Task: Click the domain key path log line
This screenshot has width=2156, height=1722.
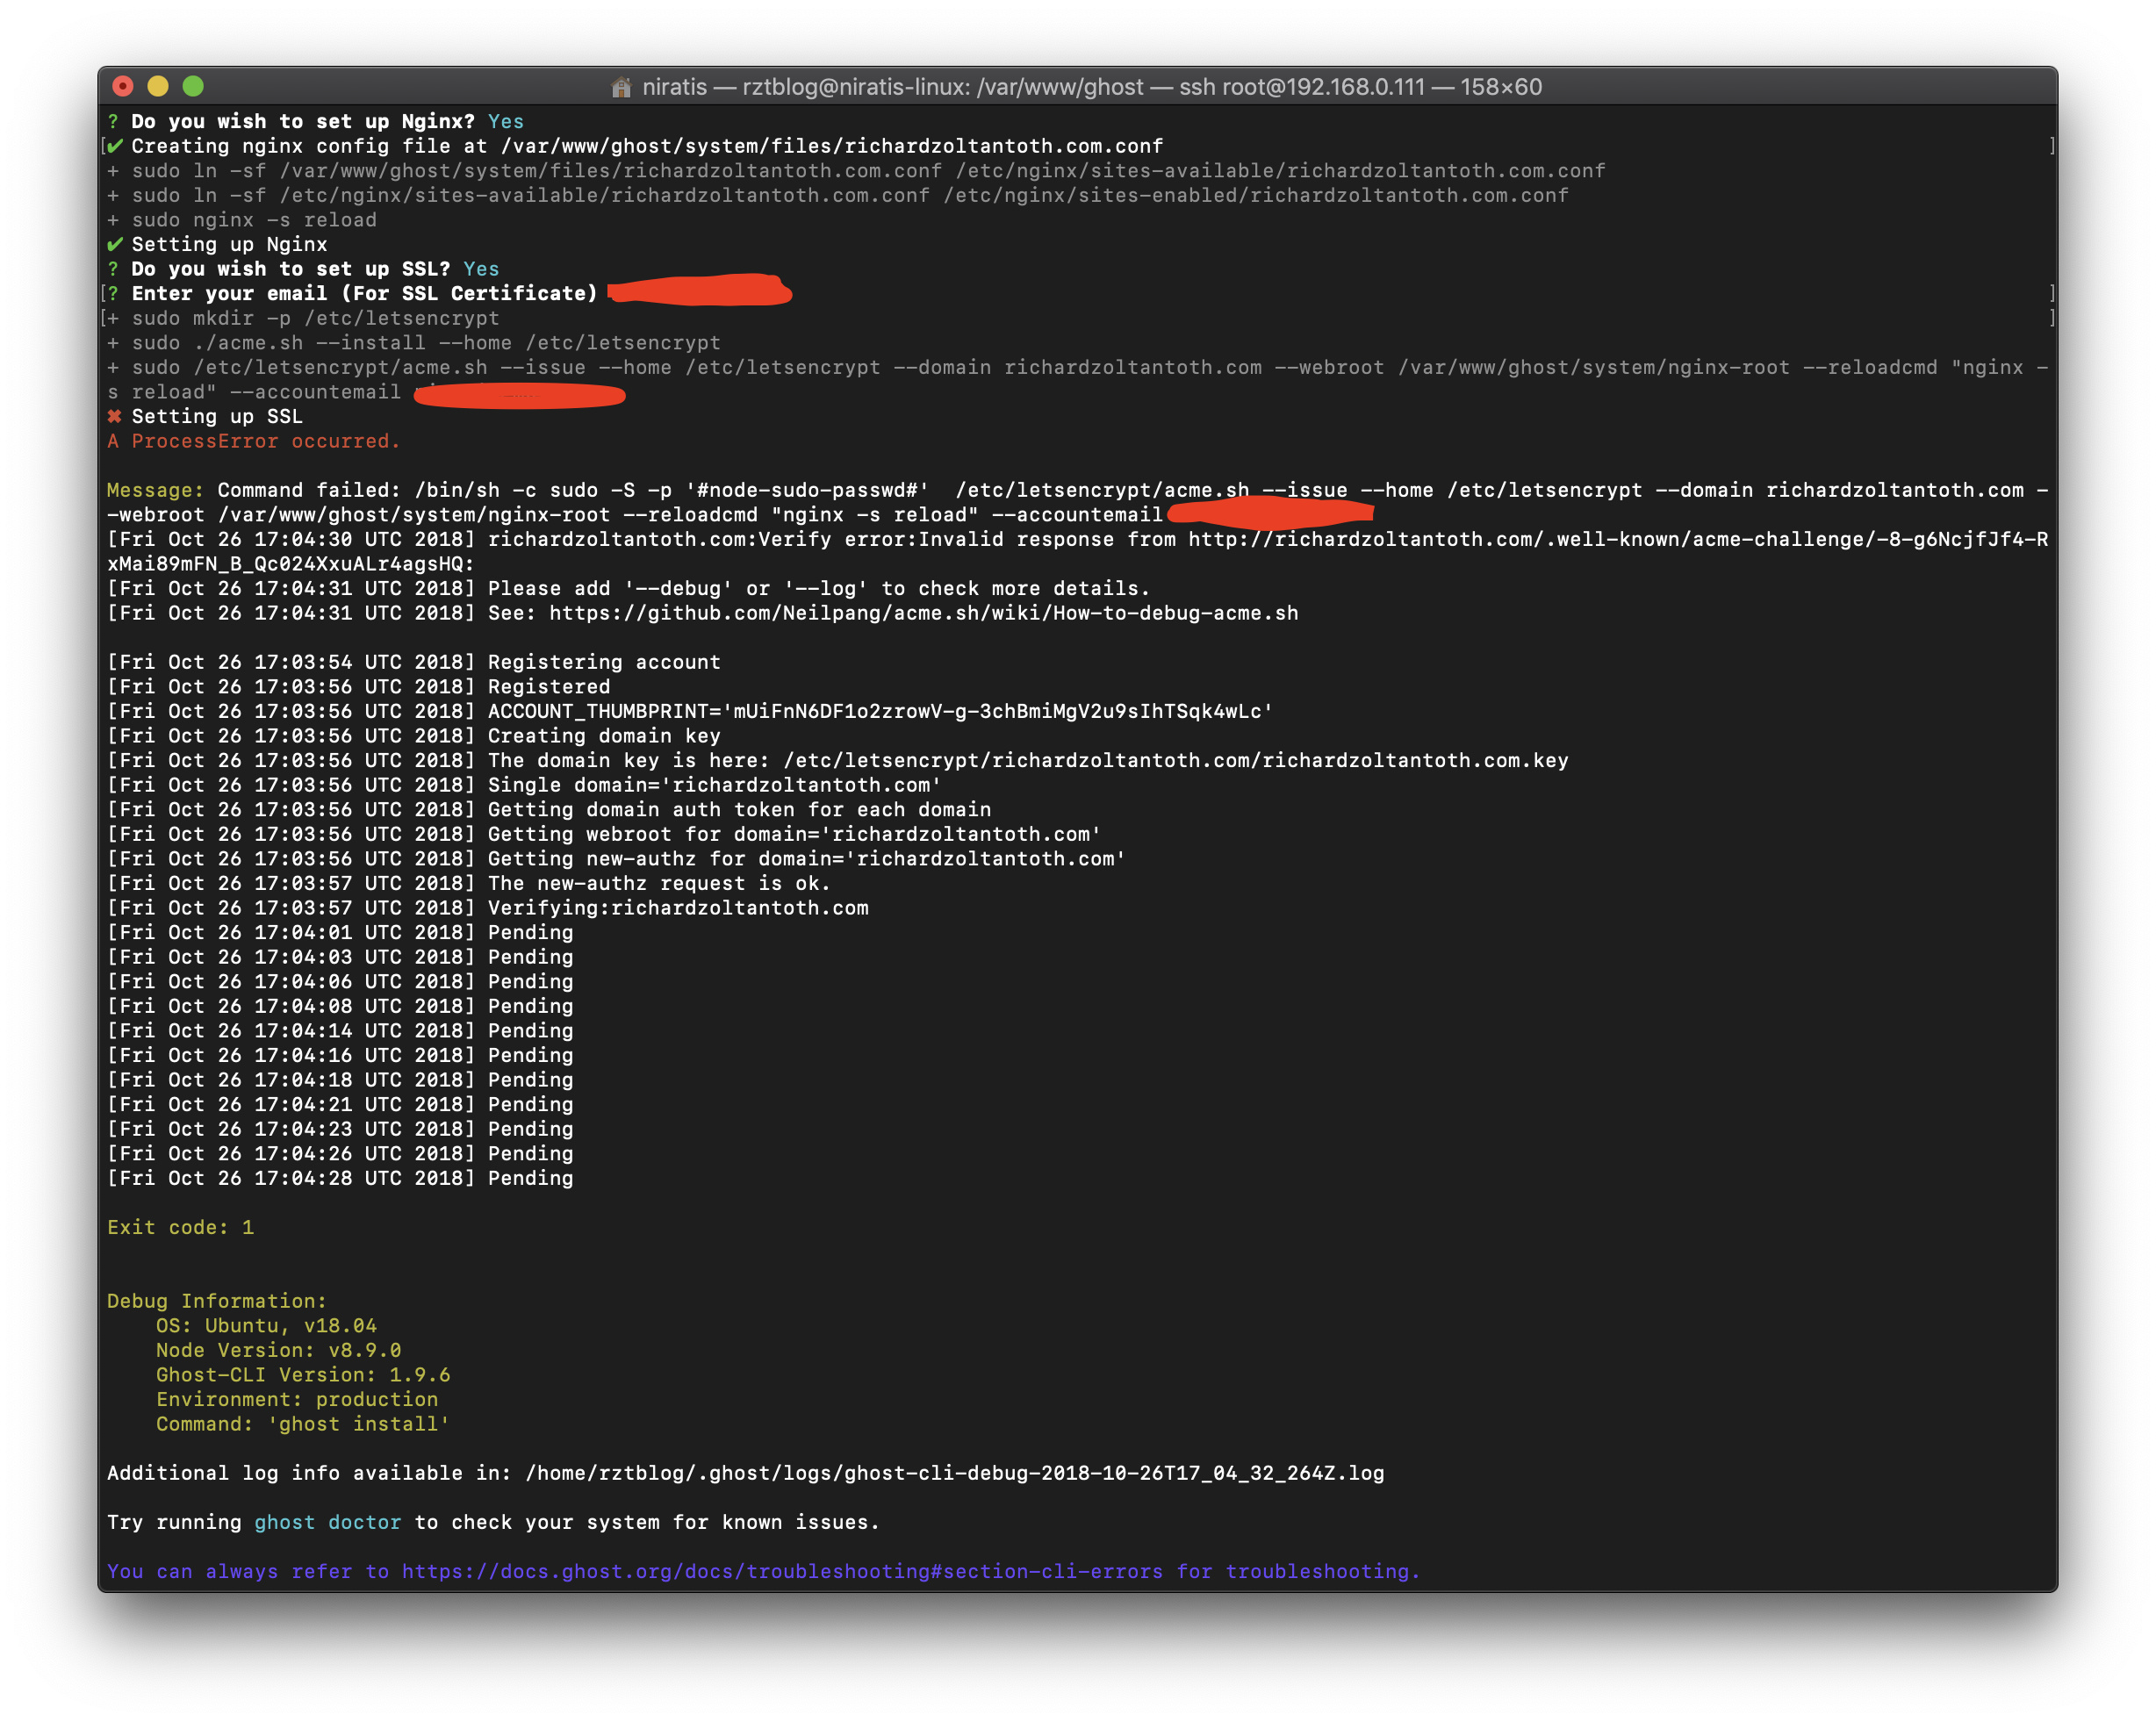Action: tap(838, 760)
